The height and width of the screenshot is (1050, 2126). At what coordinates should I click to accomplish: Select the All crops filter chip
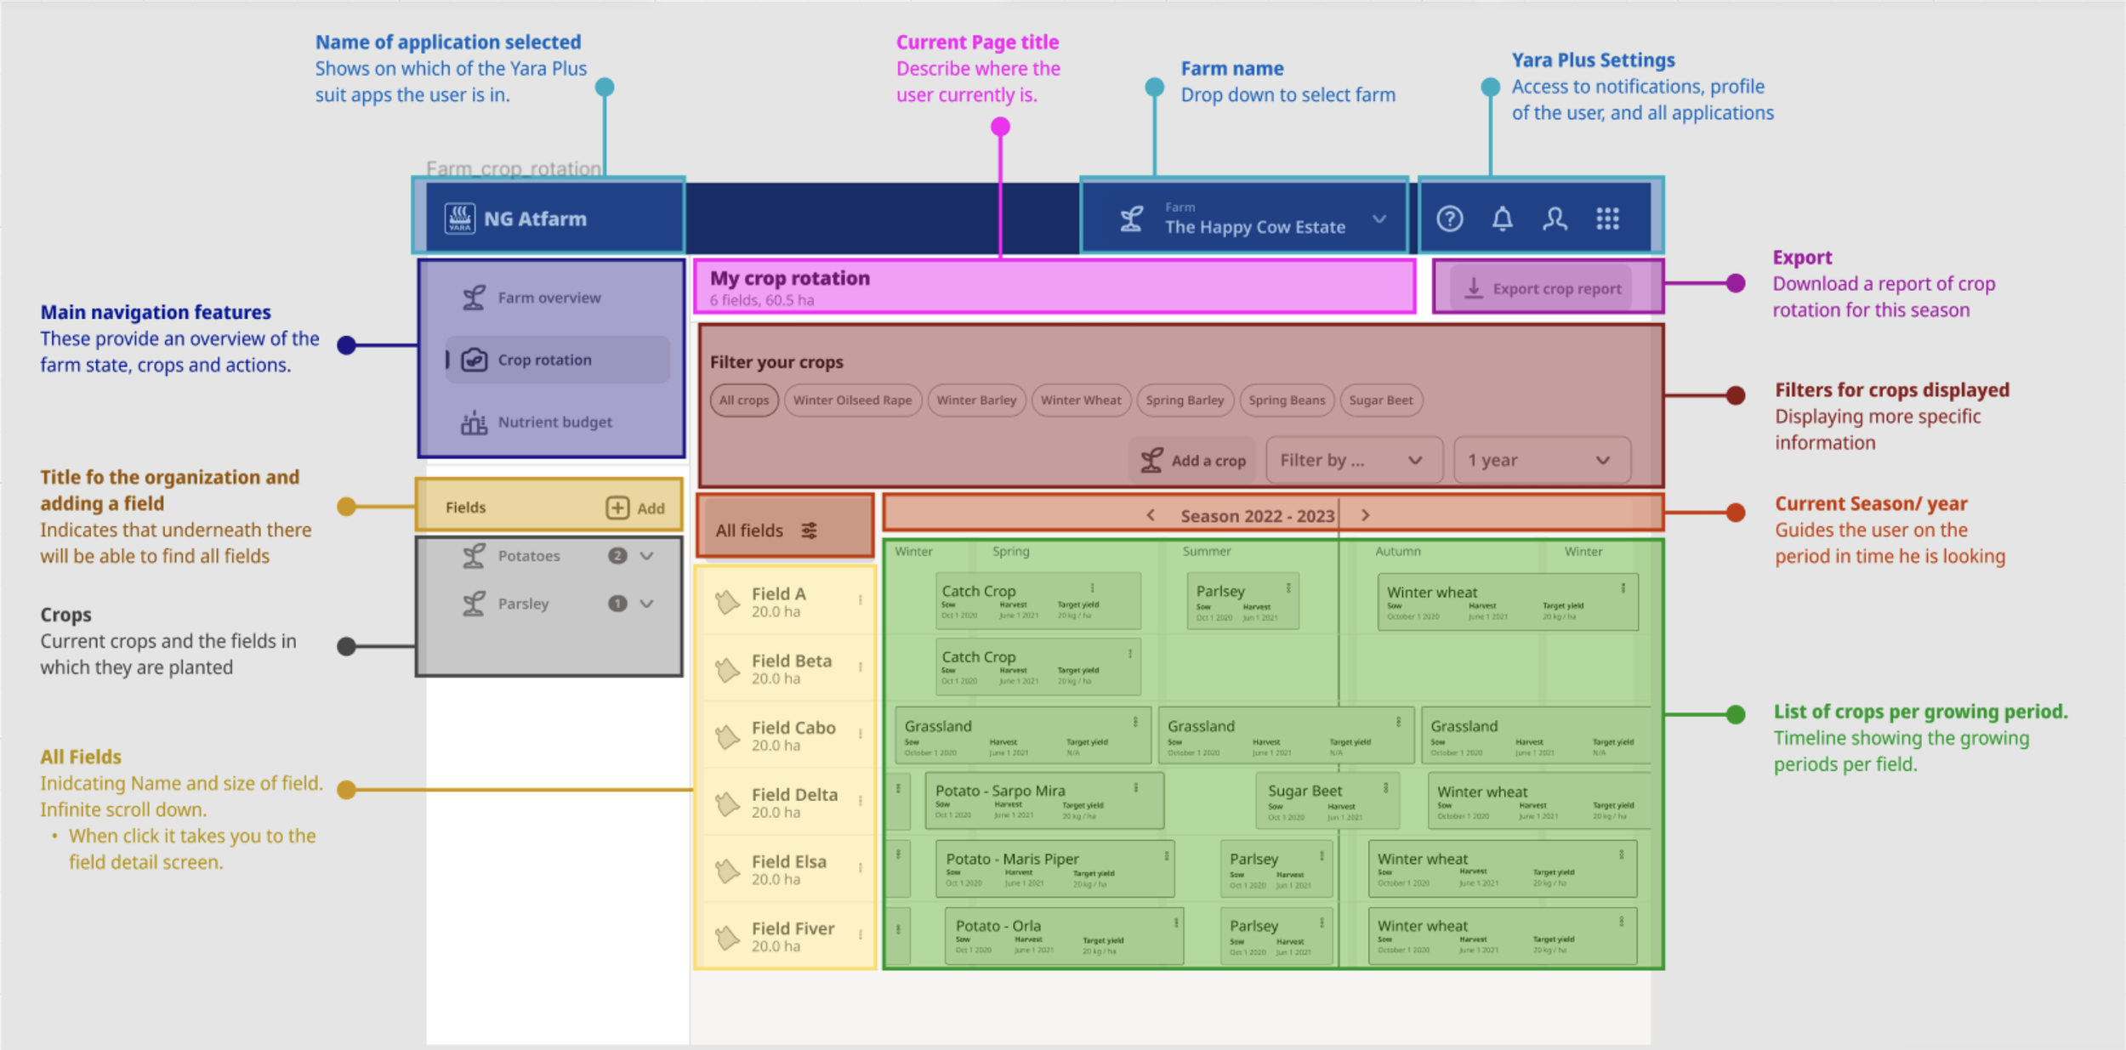tap(744, 400)
